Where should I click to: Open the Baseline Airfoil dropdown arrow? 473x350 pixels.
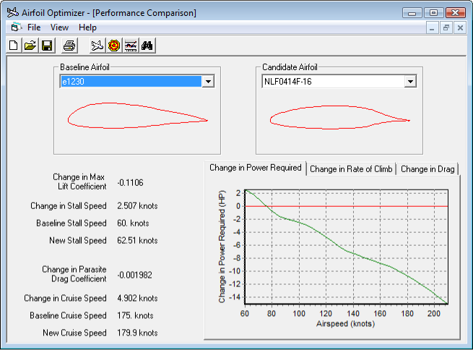click(208, 82)
